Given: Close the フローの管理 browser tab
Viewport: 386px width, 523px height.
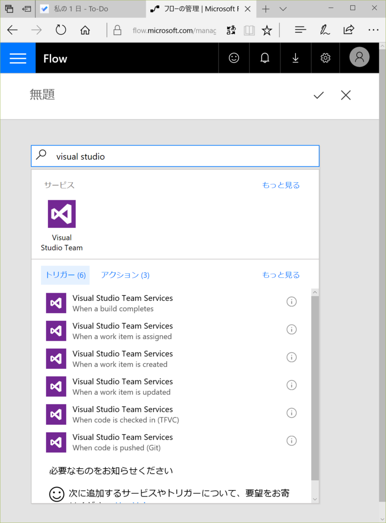Looking at the screenshot, I should (x=247, y=9).
